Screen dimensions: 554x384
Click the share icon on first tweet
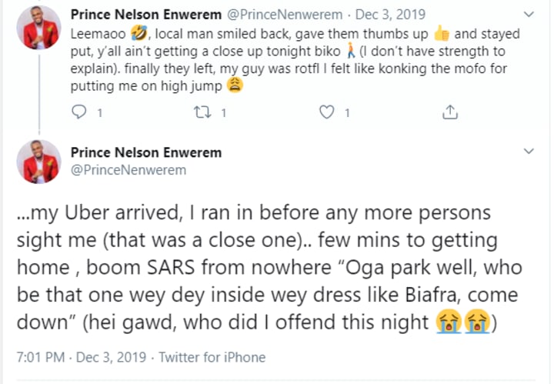point(450,113)
